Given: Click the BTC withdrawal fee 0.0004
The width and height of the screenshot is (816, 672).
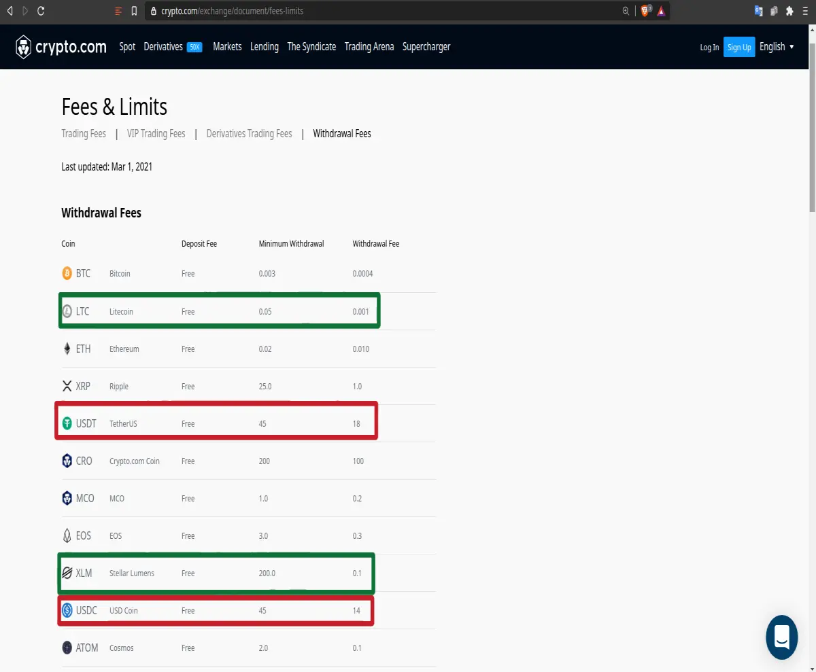Looking at the screenshot, I should [362, 273].
